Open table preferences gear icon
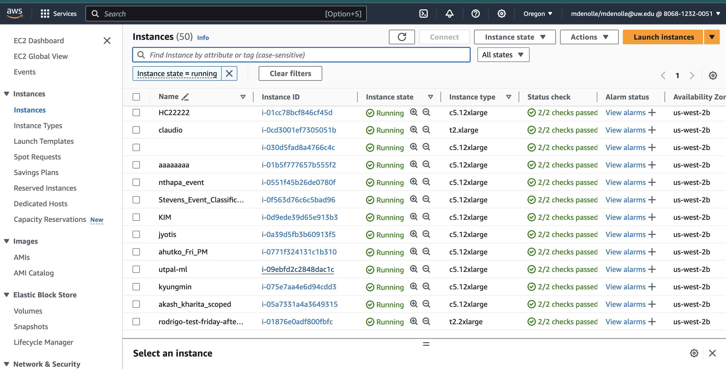 713,76
